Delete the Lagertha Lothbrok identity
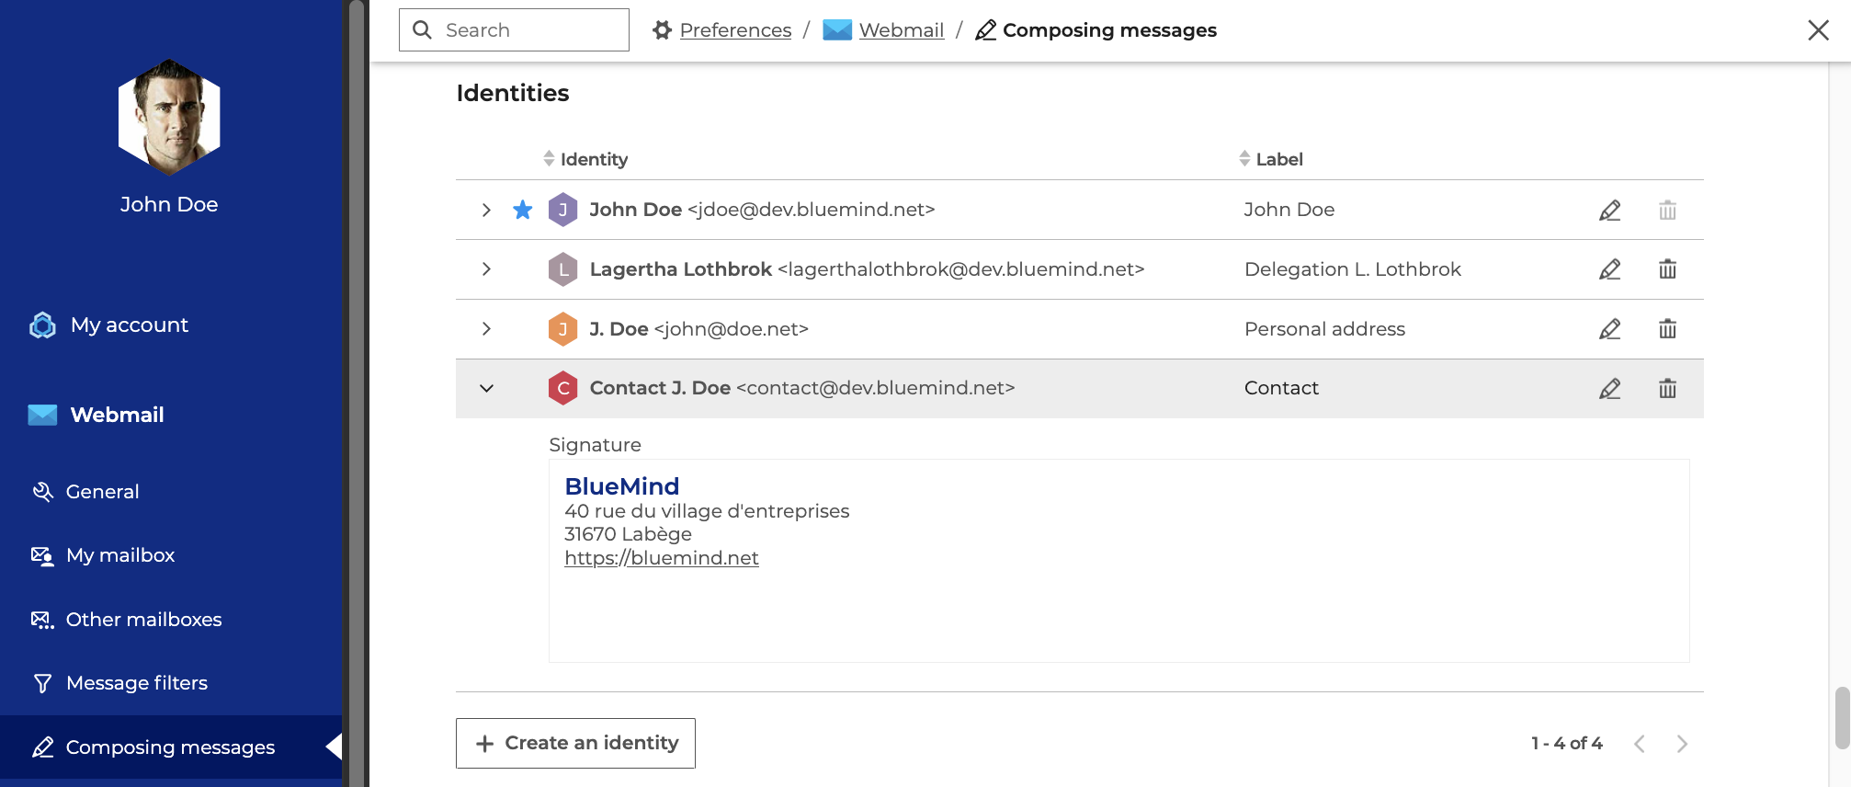This screenshot has height=787, width=1851. 1667,269
